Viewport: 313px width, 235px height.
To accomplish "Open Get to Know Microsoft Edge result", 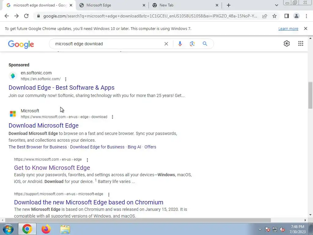I will click(52, 168).
